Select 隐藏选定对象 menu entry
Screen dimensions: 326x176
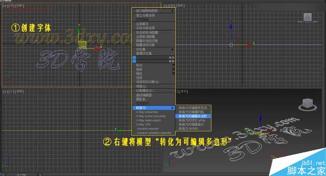145,45
